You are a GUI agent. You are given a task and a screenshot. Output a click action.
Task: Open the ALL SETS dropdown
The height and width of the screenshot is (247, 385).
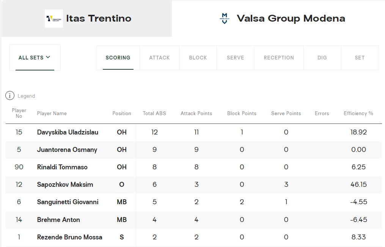[35, 58]
